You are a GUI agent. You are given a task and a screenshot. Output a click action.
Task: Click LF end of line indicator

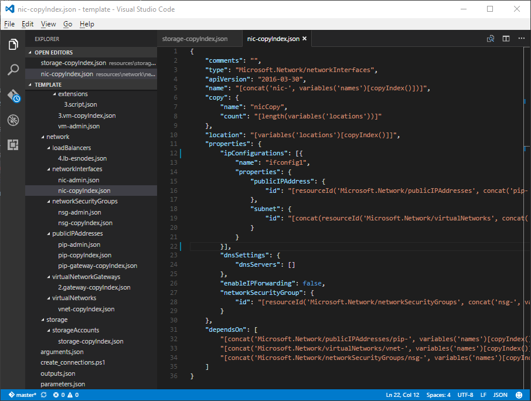(x=484, y=395)
